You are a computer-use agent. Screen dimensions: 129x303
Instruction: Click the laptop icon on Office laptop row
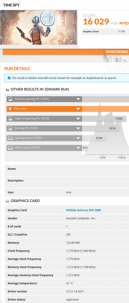[10, 148]
